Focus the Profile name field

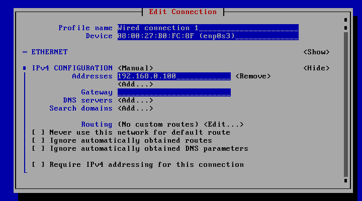pos(208,28)
